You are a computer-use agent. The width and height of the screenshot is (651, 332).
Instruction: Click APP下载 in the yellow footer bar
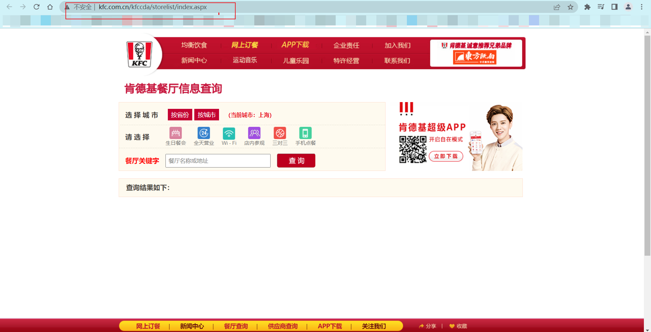click(x=330, y=326)
